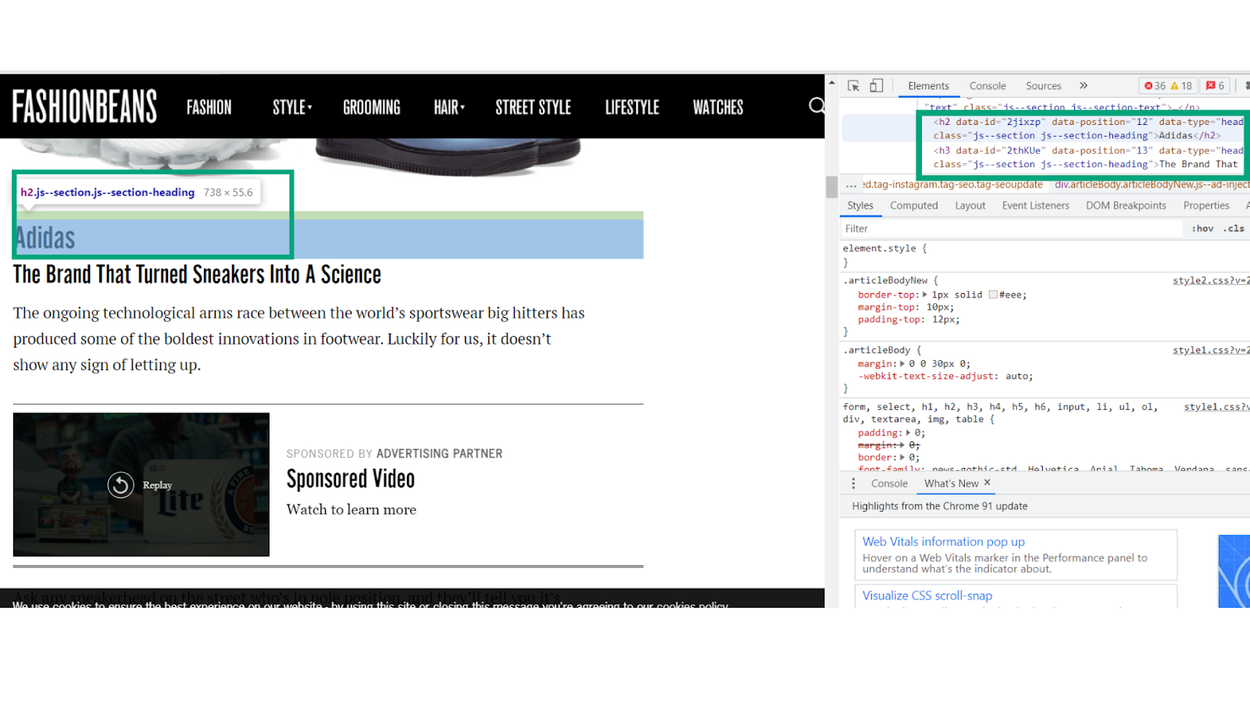Expand the padding: 0 shorthand triangle
This screenshot has width=1250, height=703.
(x=909, y=433)
